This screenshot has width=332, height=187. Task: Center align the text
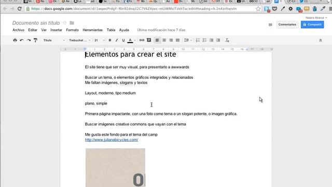point(164,40)
